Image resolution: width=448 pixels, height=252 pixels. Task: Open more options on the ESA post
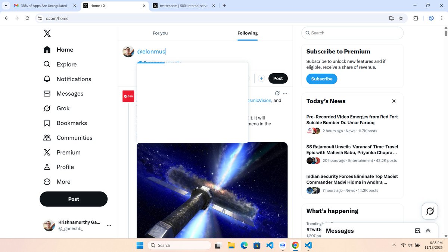pyautogui.click(x=285, y=93)
